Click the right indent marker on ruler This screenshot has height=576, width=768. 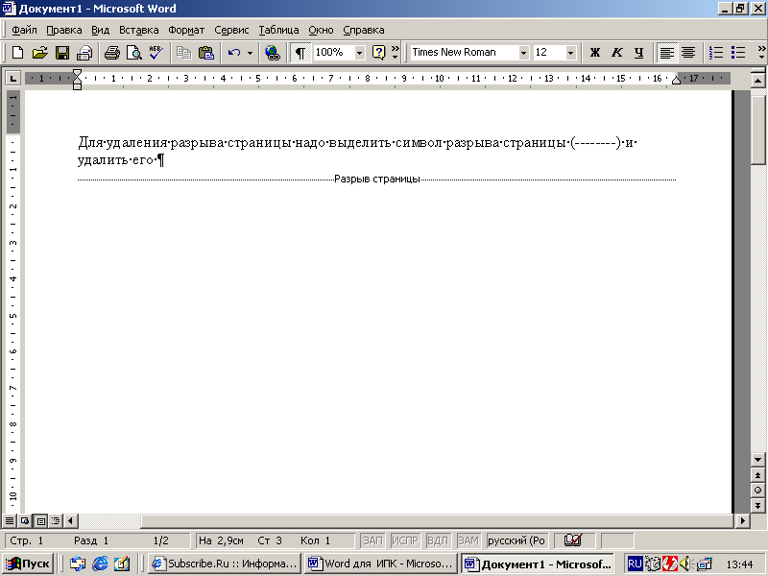click(x=677, y=80)
